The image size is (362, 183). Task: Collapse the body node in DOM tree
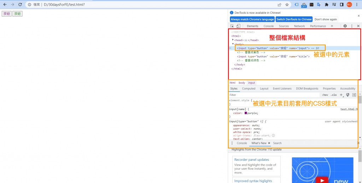(233, 44)
